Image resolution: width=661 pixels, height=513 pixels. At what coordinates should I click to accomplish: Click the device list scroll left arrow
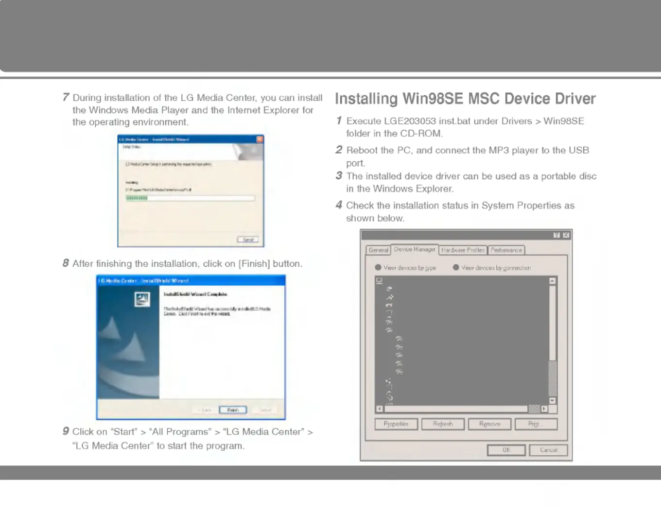click(x=380, y=409)
